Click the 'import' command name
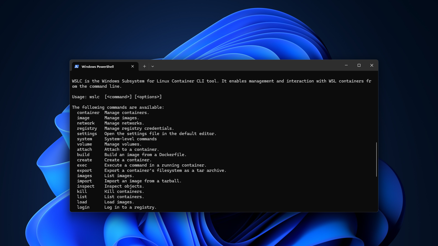This screenshot has width=438, height=246. point(84,181)
